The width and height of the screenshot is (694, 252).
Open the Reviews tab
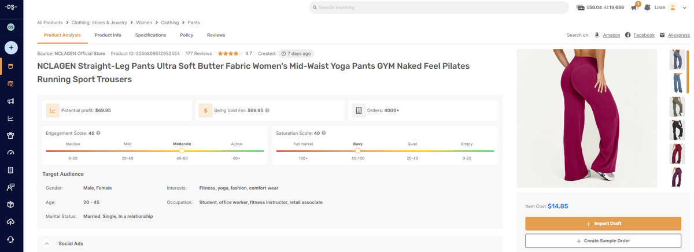click(216, 35)
